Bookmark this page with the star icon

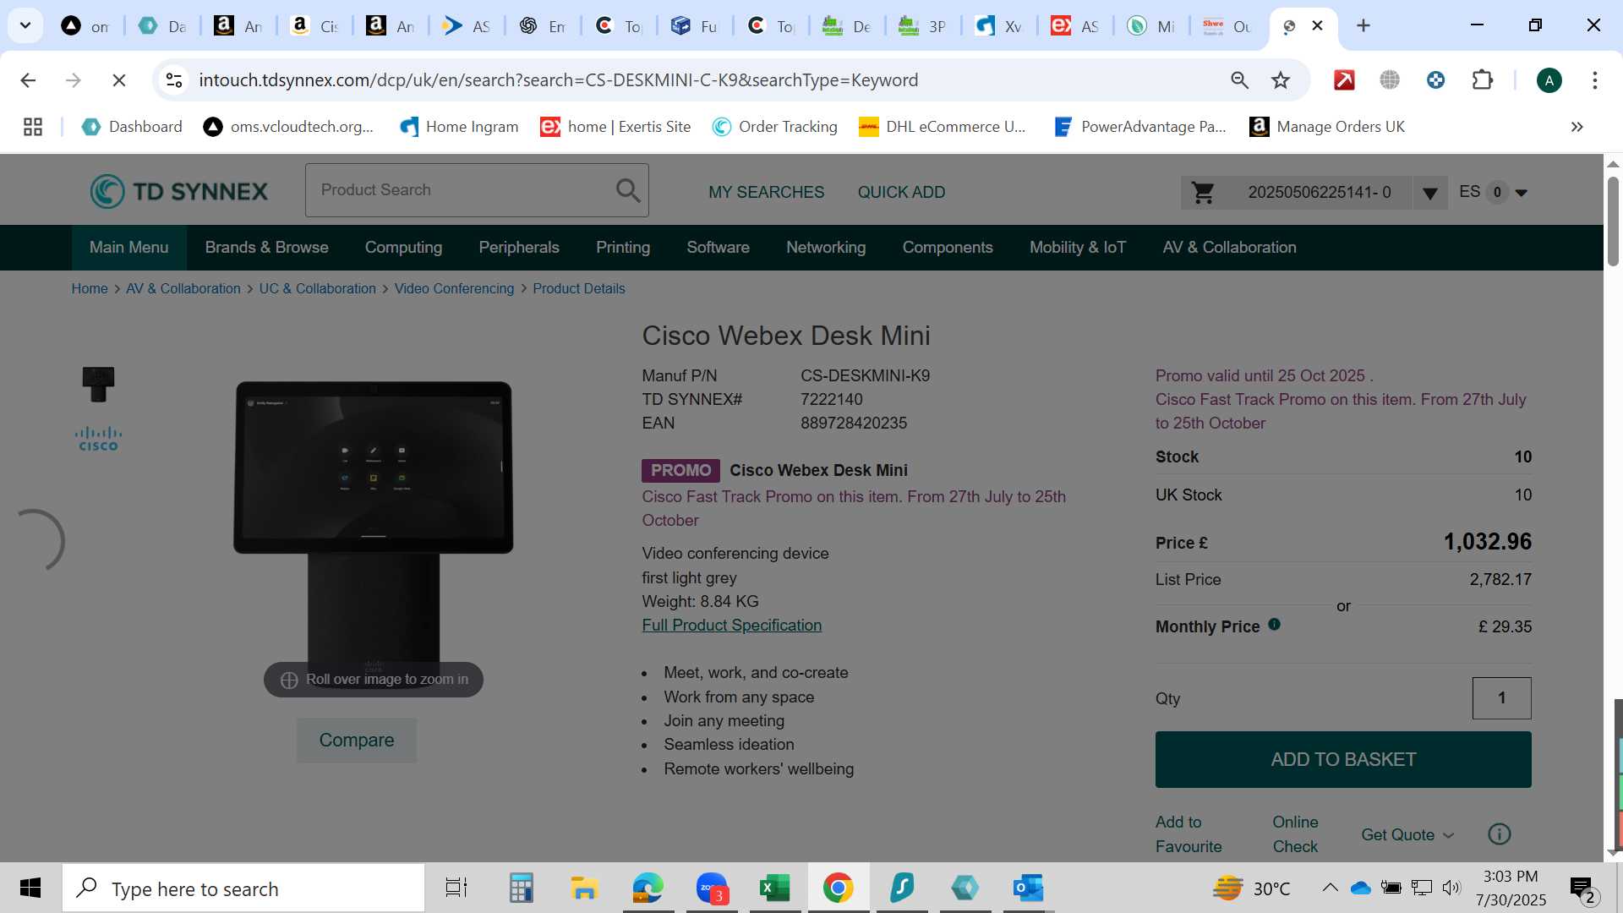pyautogui.click(x=1281, y=80)
